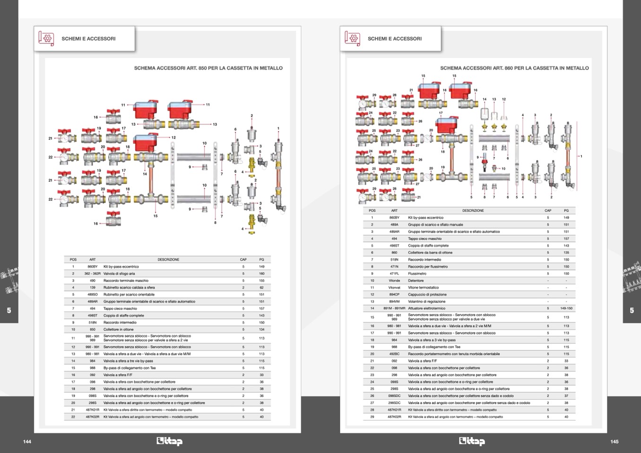Click the itap logo in the right page footer
Image resolution: width=641 pixels, height=453 pixels.
pos(472,441)
